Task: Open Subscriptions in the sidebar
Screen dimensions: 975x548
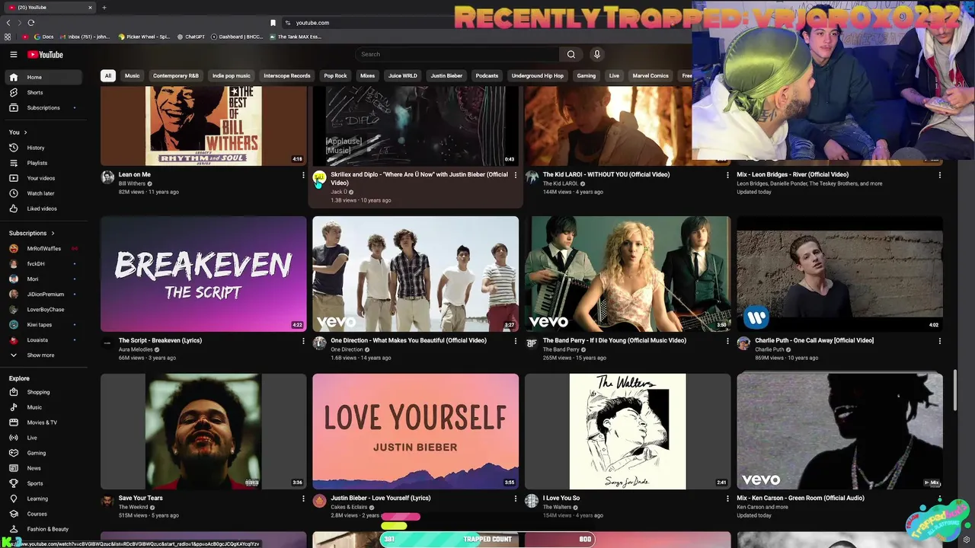Action: tap(43, 107)
